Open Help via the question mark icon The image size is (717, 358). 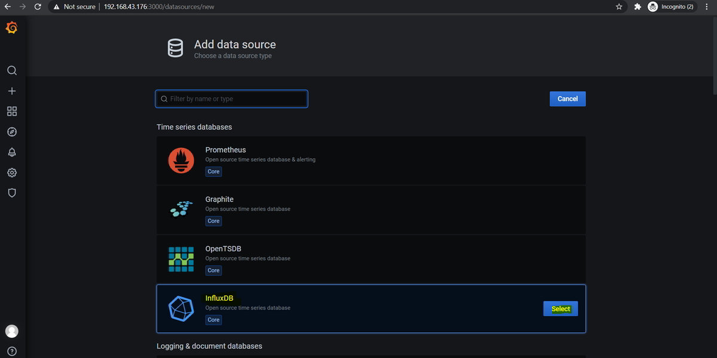pos(12,351)
